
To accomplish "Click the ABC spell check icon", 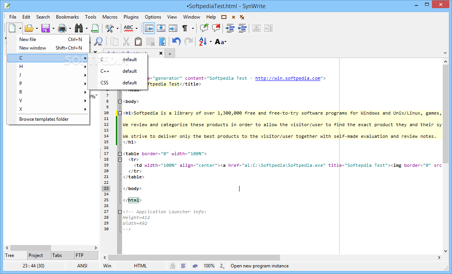I will (x=128, y=28).
